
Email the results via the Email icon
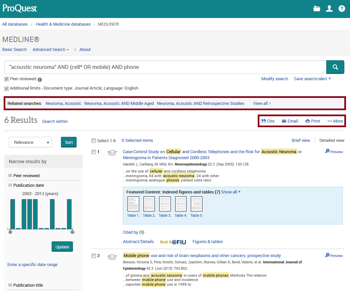tap(289, 121)
